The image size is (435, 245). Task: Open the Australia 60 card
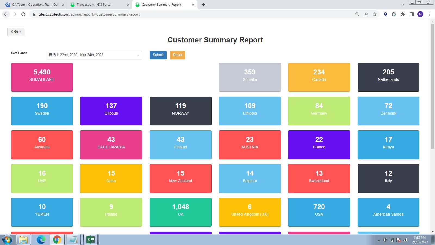pos(42,145)
